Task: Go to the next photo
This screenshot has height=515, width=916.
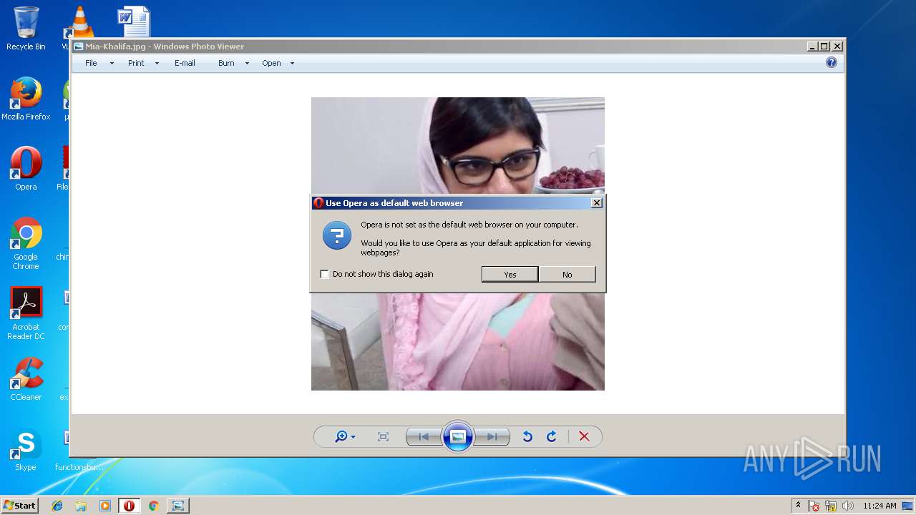Action: (492, 436)
